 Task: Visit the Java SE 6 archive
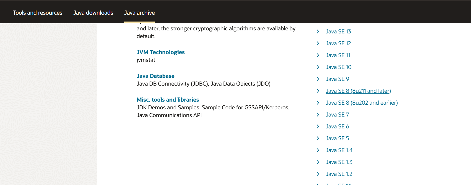click(338, 126)
